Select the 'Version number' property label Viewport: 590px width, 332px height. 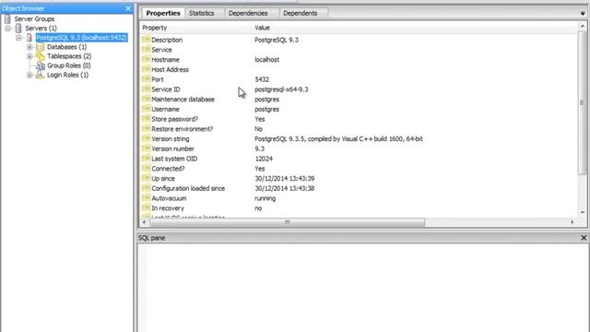point(172,148)
